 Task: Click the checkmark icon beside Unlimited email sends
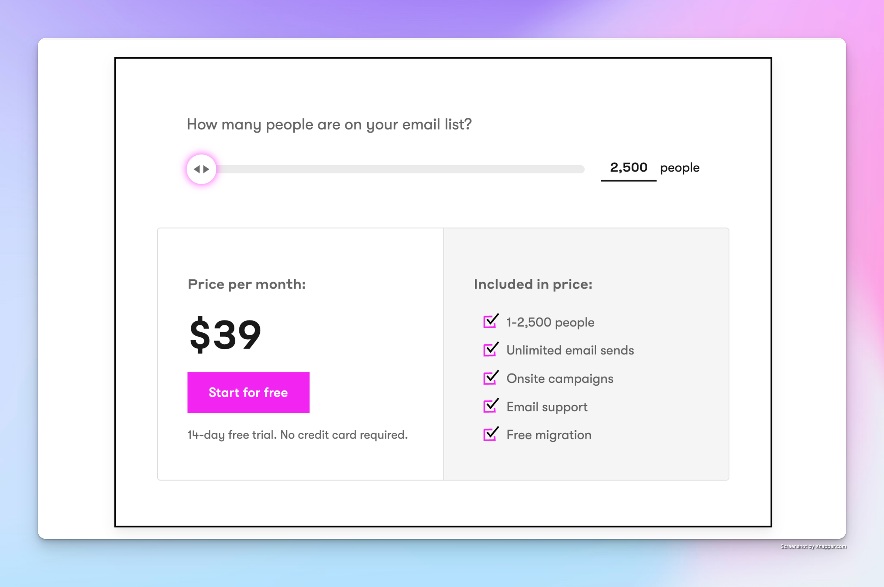click(490, 350)
